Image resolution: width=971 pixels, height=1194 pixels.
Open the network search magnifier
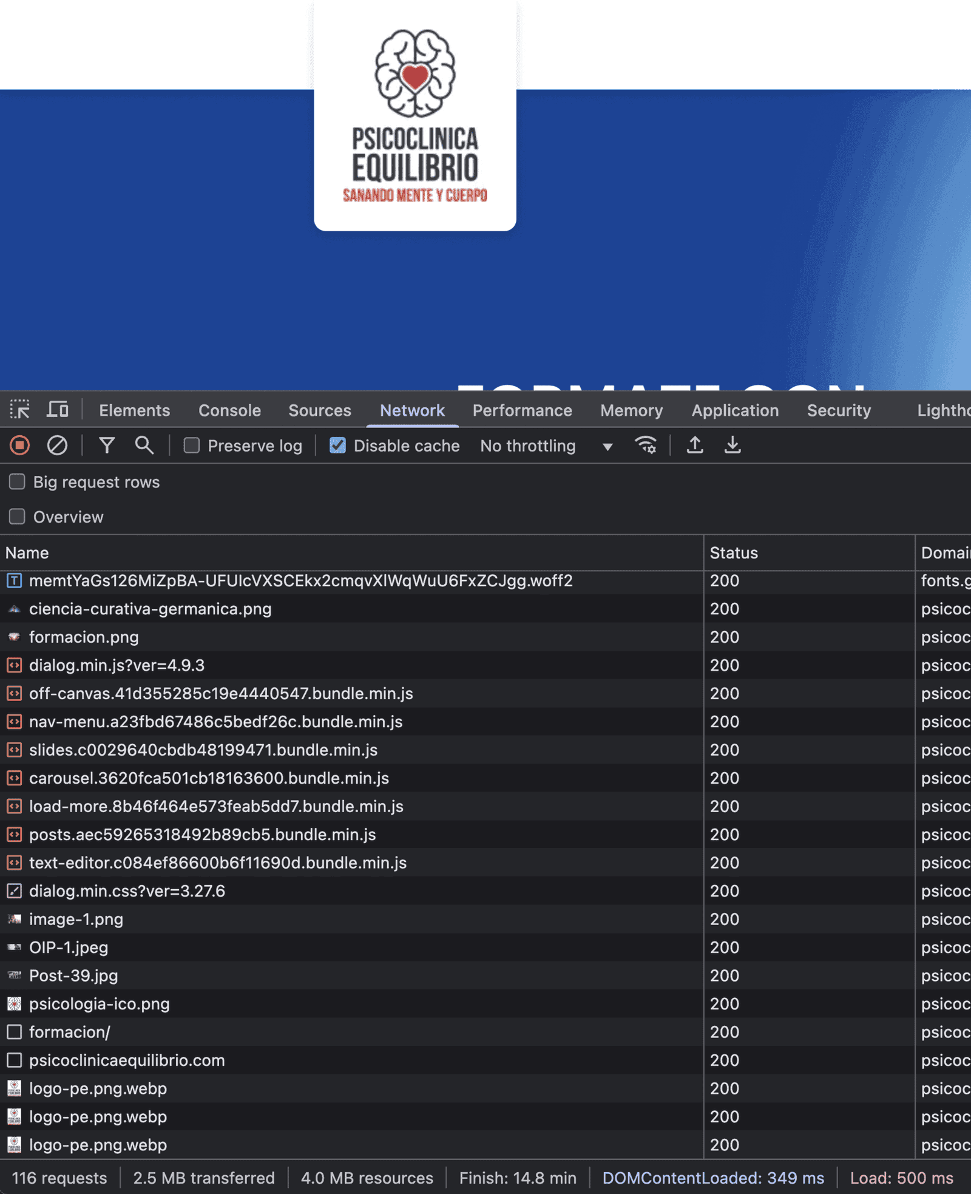click(144, 446)
